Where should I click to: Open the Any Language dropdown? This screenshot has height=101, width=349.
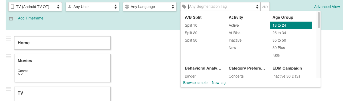[x=150, y=7]
